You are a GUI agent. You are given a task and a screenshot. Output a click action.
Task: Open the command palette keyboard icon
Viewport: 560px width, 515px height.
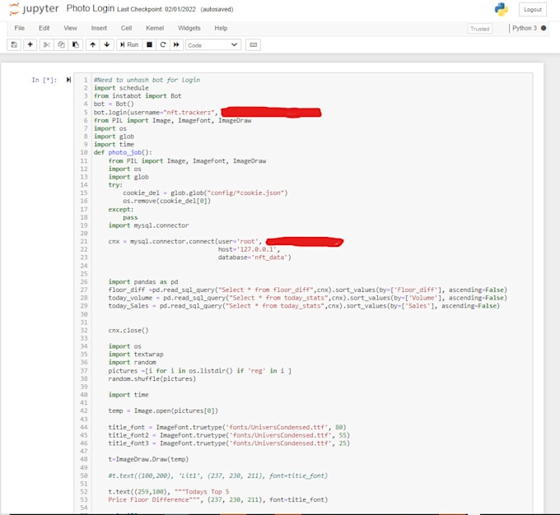click(253, 44)
